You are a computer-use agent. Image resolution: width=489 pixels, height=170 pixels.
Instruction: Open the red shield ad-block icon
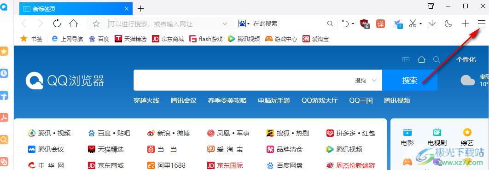coord(365,23)
